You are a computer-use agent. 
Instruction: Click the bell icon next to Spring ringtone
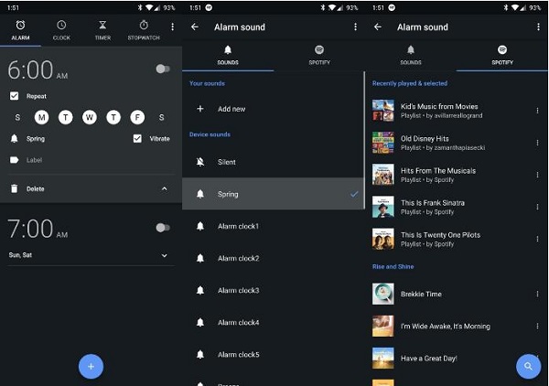[14, 139]
